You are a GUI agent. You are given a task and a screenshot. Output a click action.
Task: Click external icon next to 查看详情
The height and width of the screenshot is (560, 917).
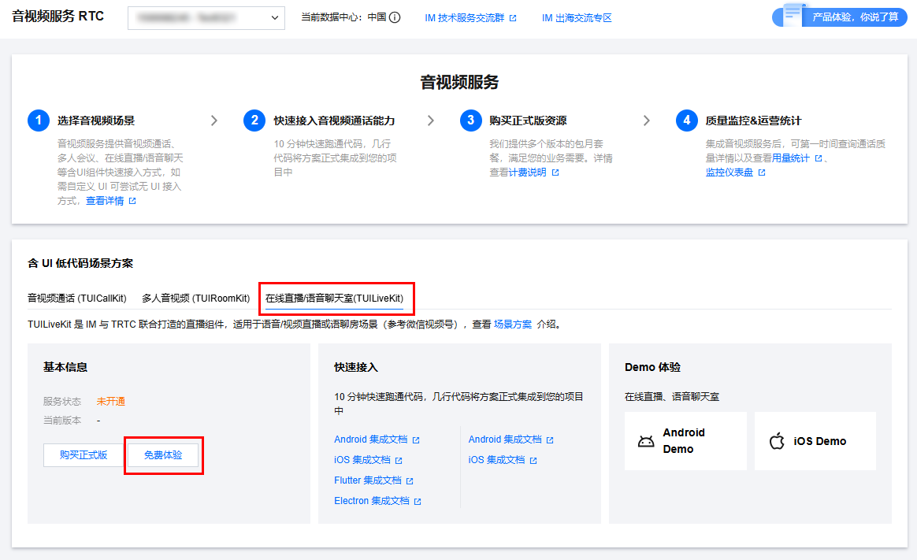click(x=132, y=201)
